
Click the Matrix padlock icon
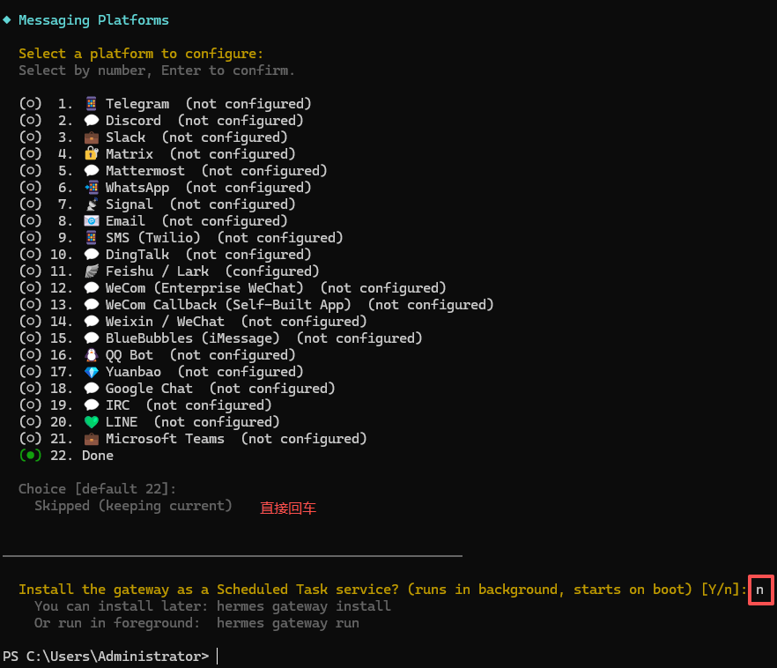pyautogui.click(x=92, y=153)
